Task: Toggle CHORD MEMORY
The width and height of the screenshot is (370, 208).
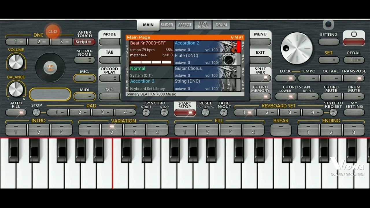Action: (x=260, y=96)
